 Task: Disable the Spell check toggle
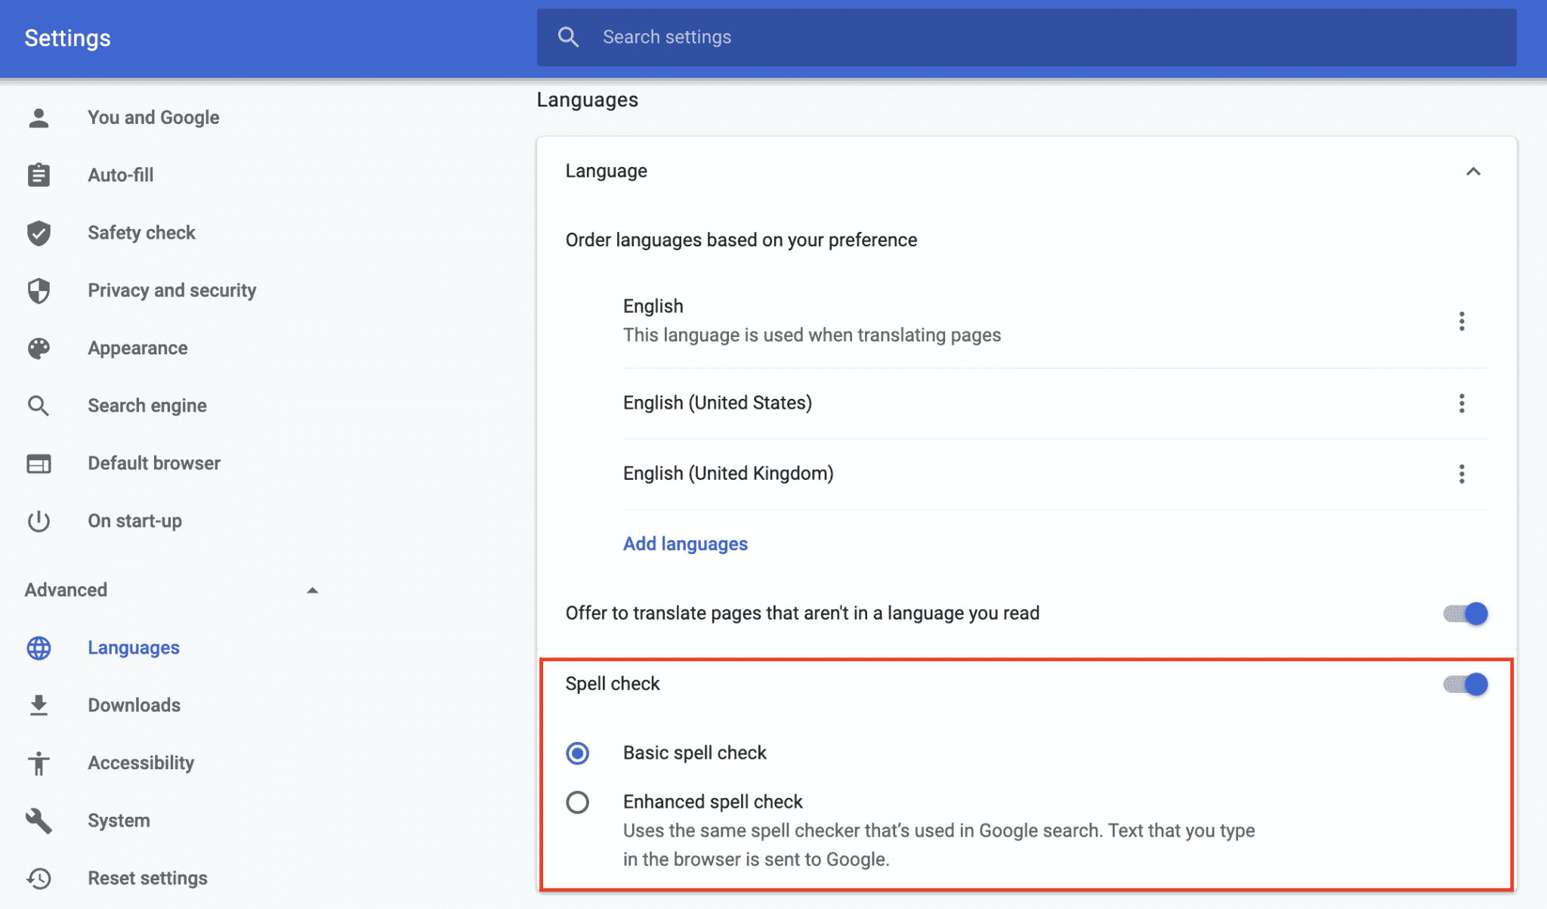tap(1465, 685)
